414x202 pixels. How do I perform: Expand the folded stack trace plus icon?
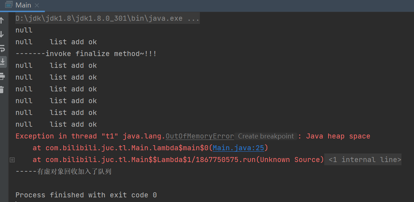click(12, 160)
